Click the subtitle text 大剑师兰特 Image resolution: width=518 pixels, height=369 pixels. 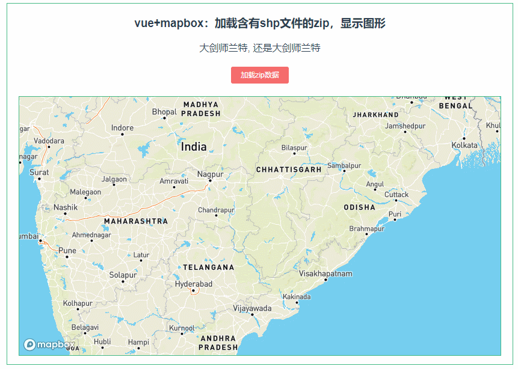(x=259, y=47)
